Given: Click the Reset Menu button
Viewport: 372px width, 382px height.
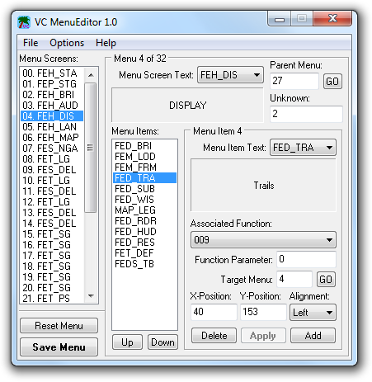Looking at the screenshot, I should coord(59,326).
